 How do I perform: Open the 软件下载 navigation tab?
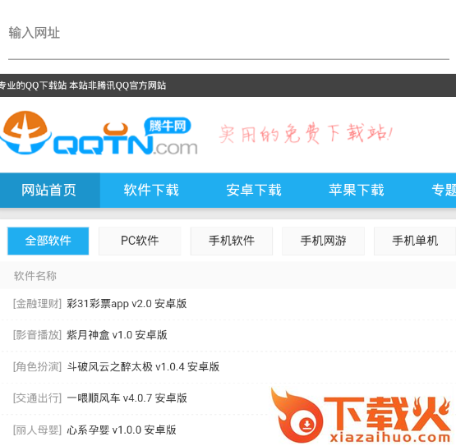(151, 191)
